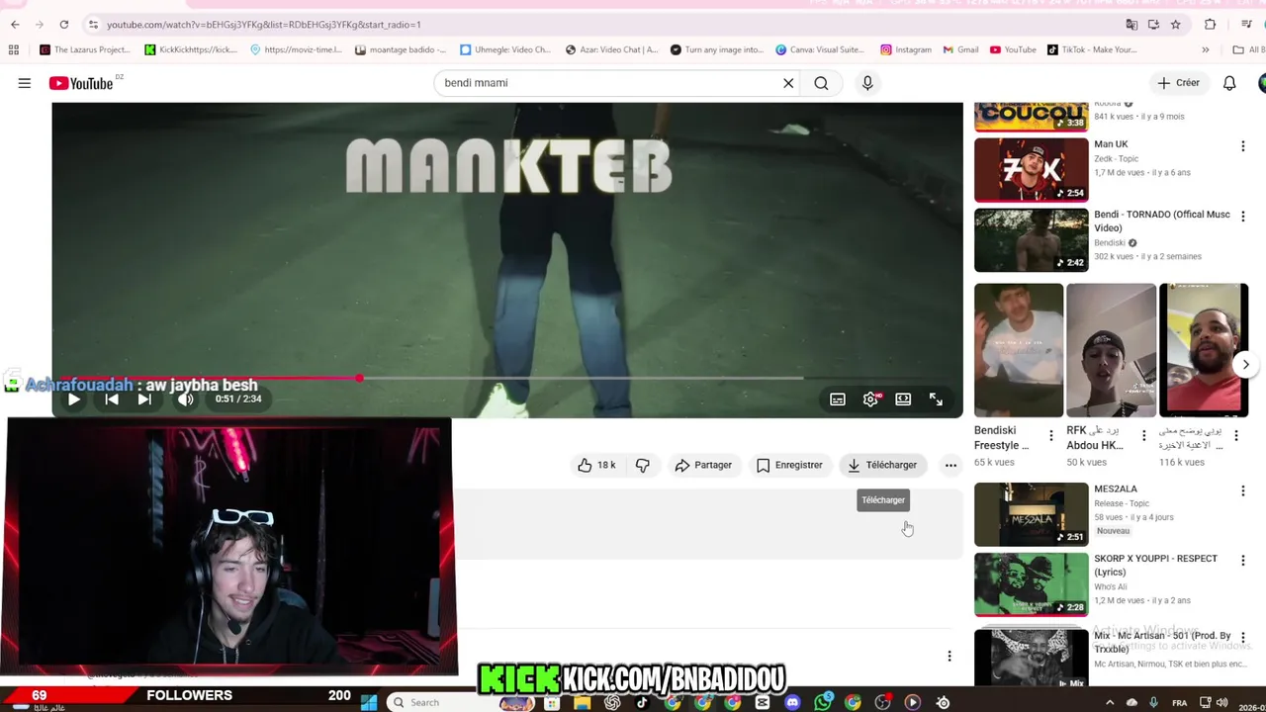Show hidden system tray icons chevron
1266x712 pixels.
(1109, 702)
